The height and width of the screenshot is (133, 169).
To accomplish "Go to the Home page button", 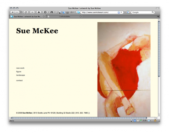I will (x=39, y=12).
